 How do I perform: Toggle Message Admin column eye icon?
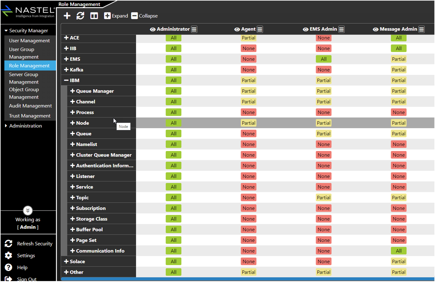point(376,29)
